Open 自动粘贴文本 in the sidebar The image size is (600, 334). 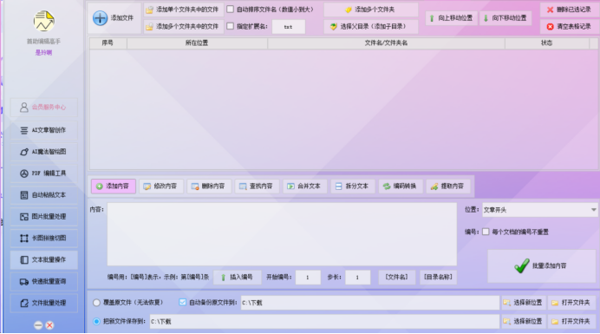pyautogui.click(x=44, y=195)
